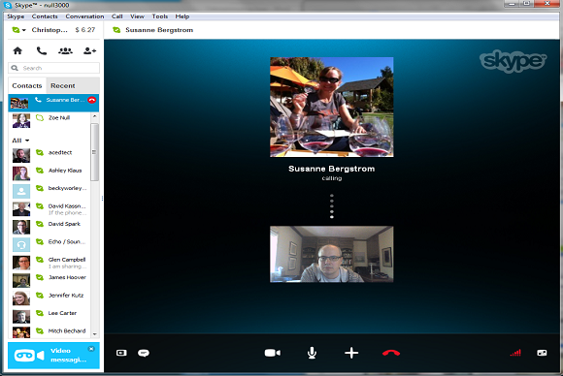
Task: Click the acedtect avatar picture
Action: [21, 156]
